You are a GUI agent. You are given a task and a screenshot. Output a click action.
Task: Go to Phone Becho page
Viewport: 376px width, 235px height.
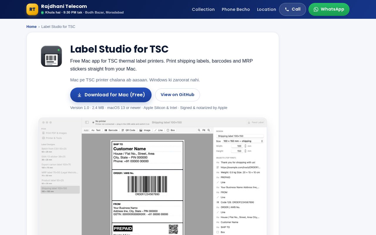pyautogui.click(x=236, y=9)
